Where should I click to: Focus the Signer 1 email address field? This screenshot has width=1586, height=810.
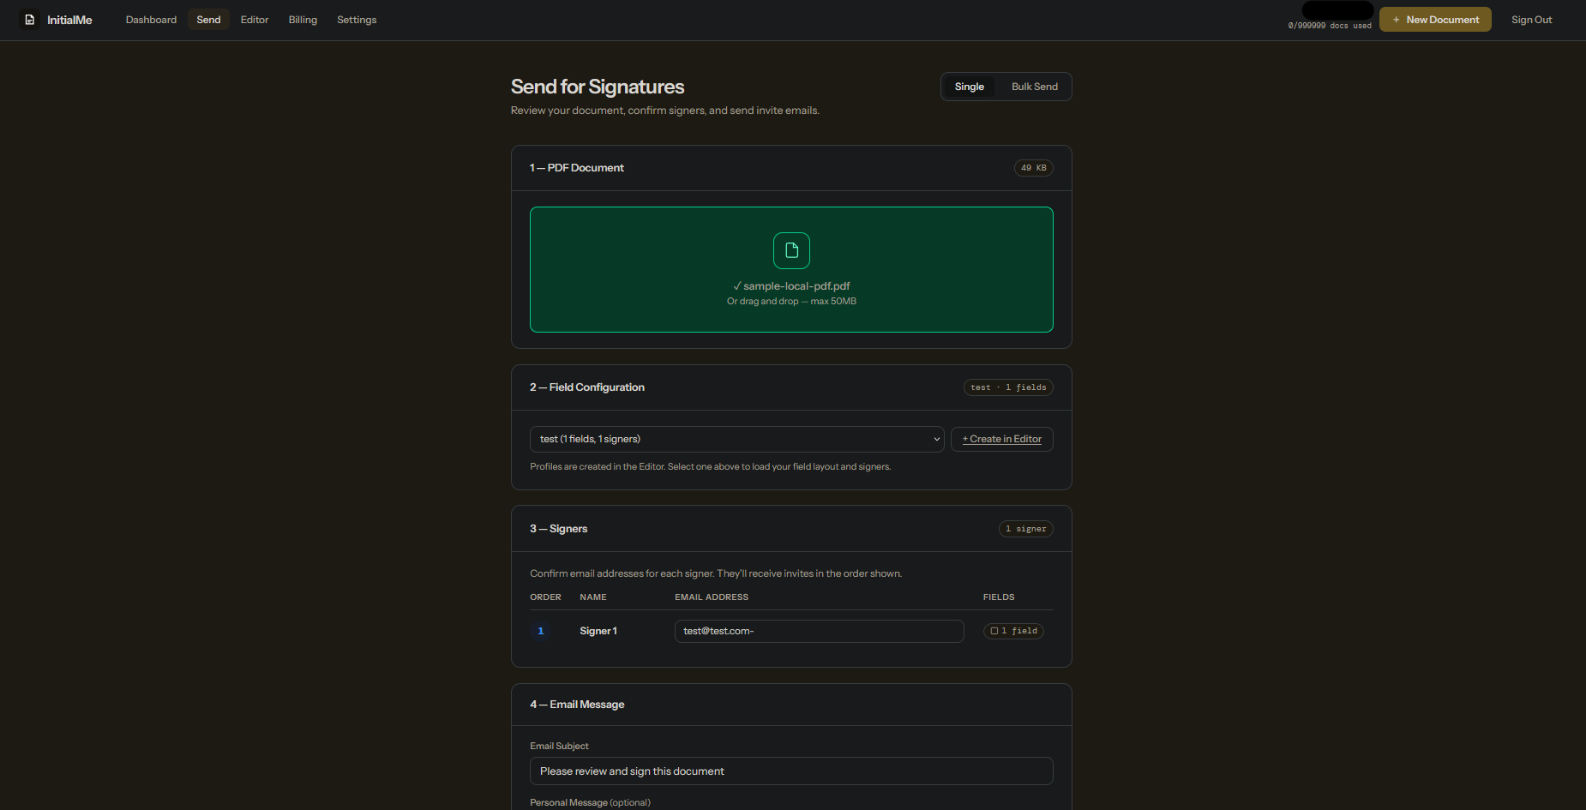coord(820,631)
